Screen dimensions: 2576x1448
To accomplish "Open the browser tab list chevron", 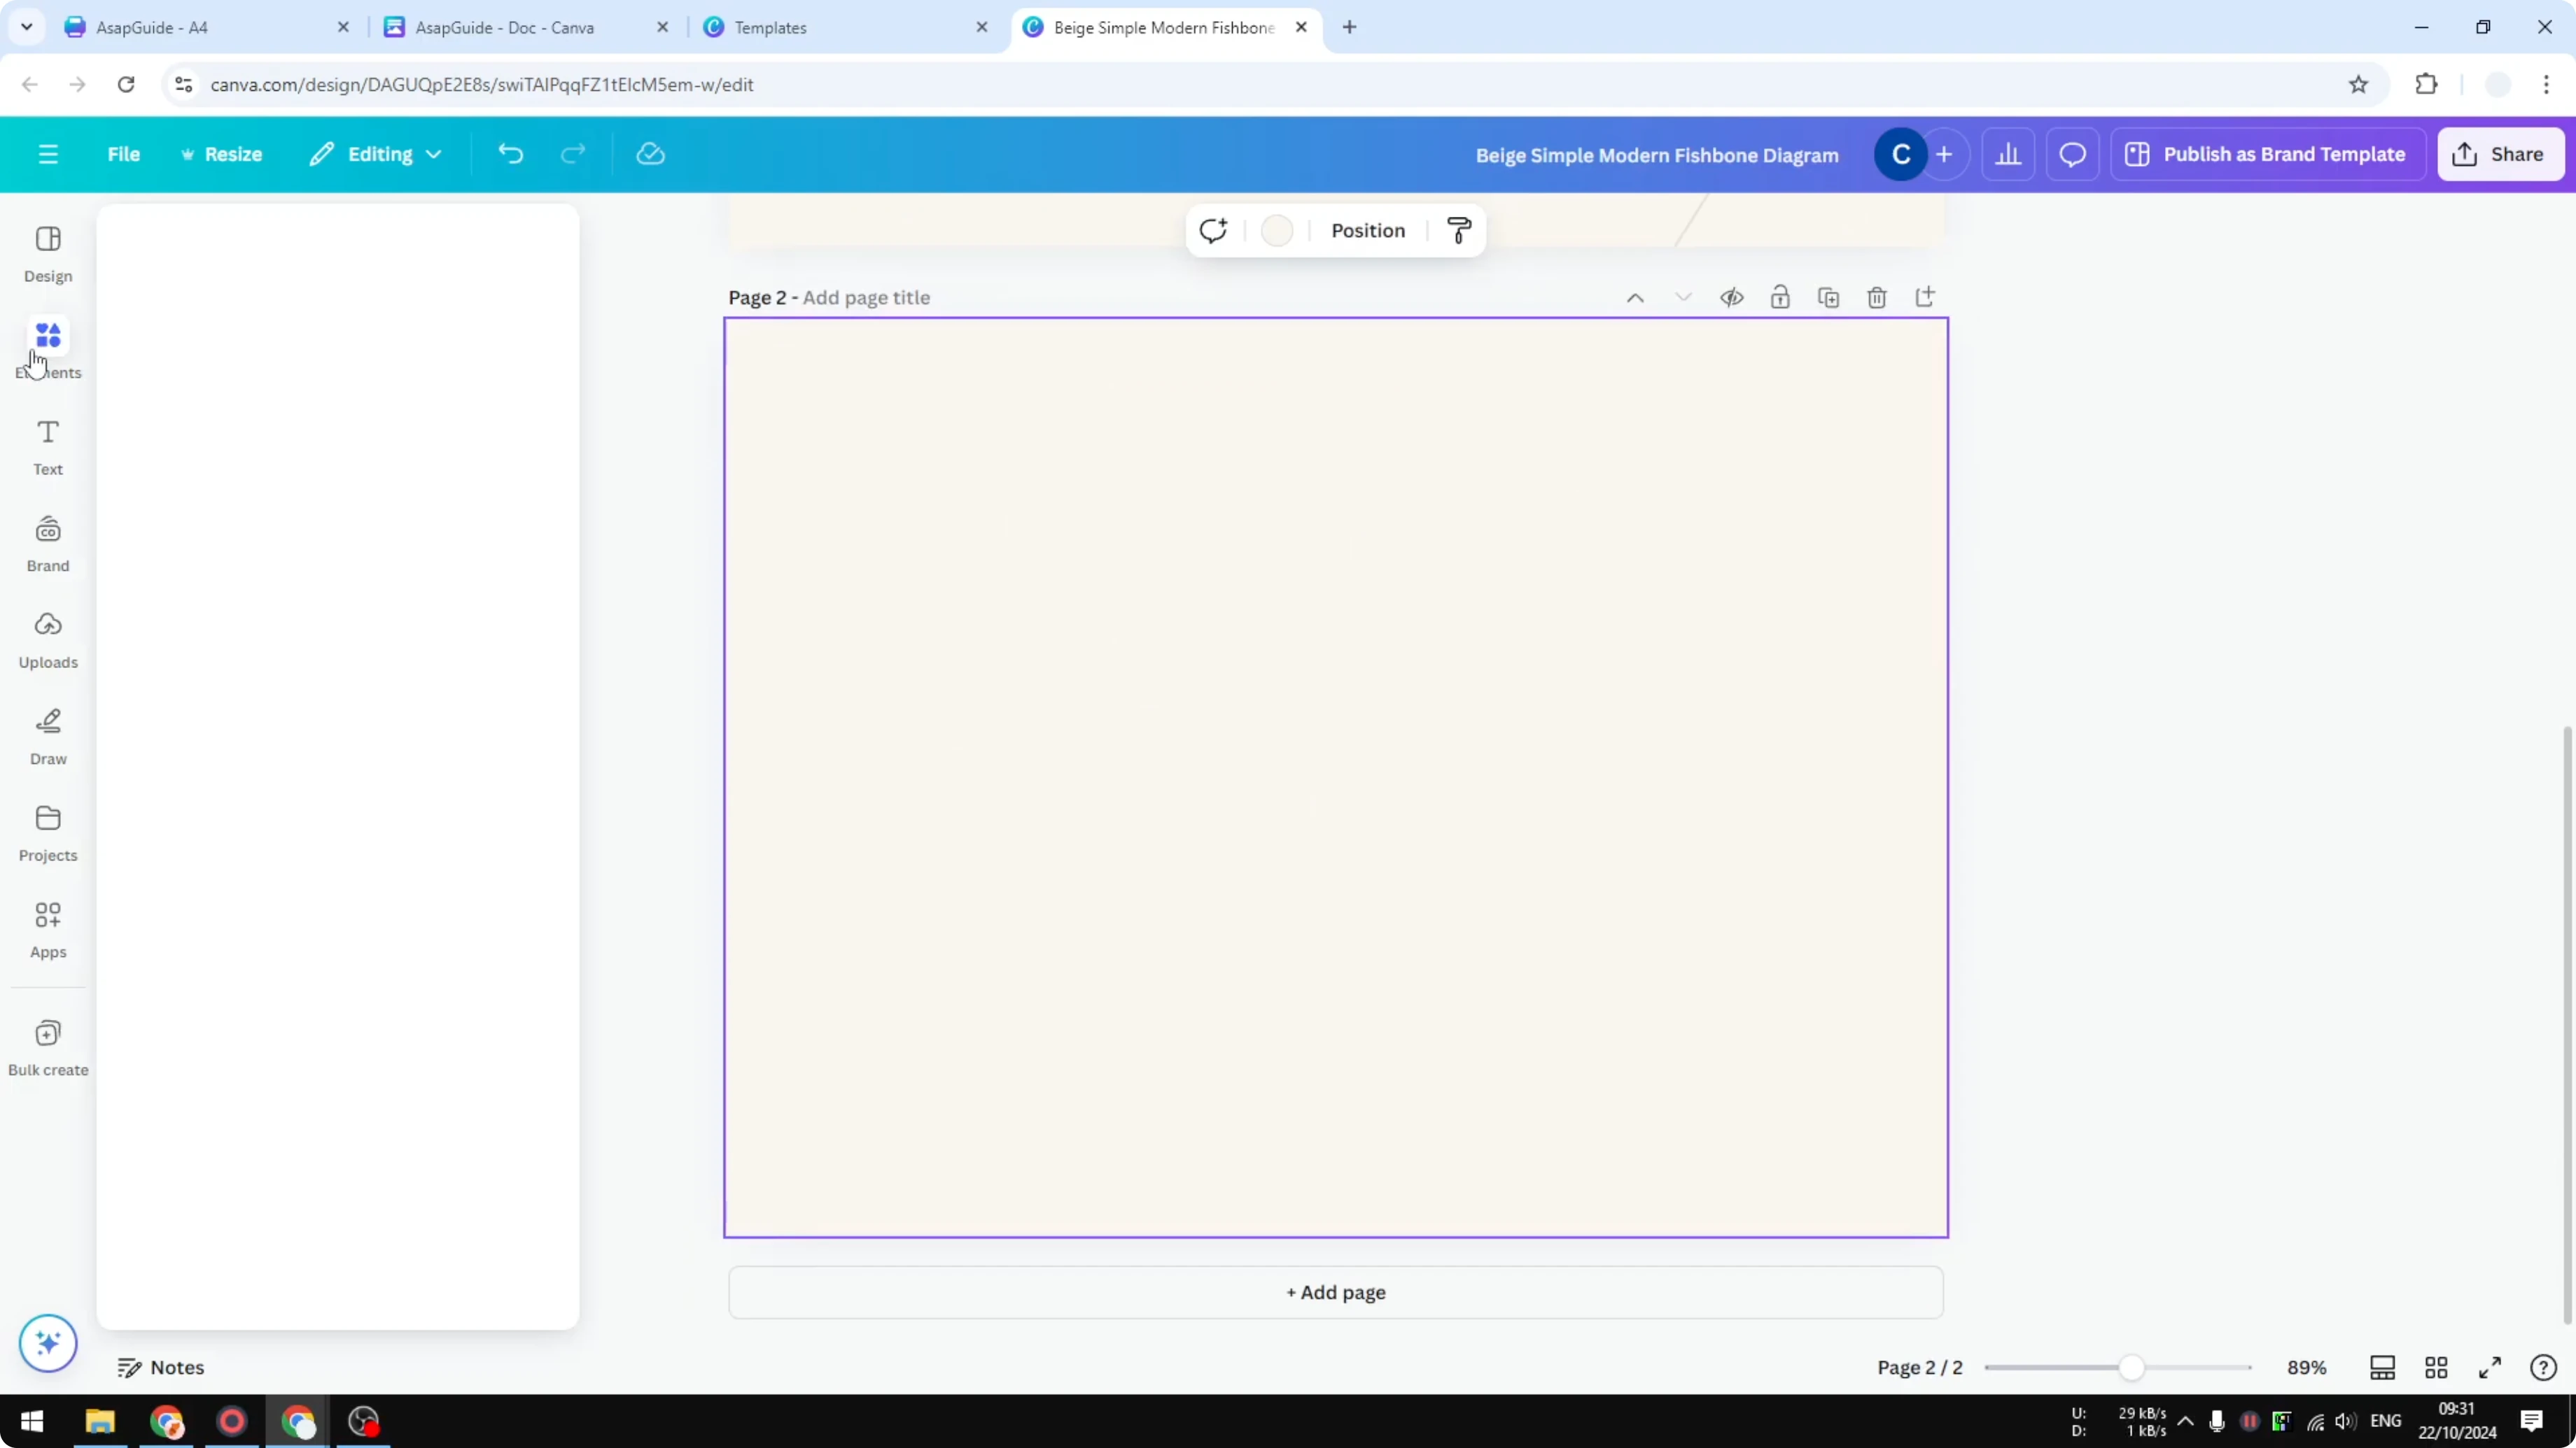I will pos(27,27).
